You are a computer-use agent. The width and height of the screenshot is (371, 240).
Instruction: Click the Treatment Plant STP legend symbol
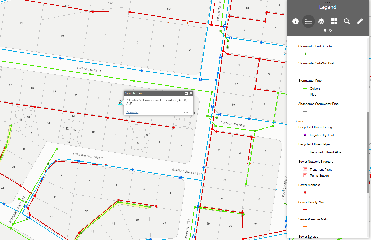(x=305, y=169)
